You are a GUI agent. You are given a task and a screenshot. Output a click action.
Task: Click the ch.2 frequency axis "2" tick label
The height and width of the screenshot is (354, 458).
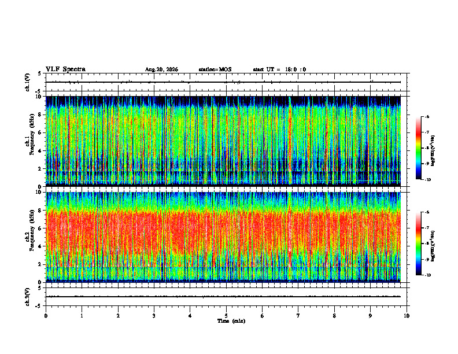coord(40,264)
